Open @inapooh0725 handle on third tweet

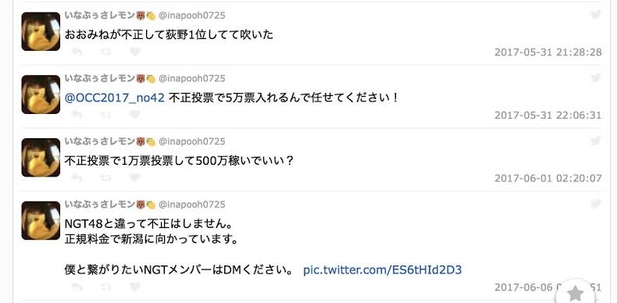[192, 141]
